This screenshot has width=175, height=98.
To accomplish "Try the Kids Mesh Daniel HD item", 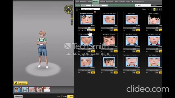I will [89, 72].
